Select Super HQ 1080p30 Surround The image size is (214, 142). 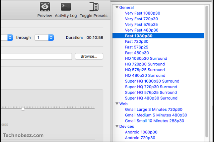click(x=152, y=81)
